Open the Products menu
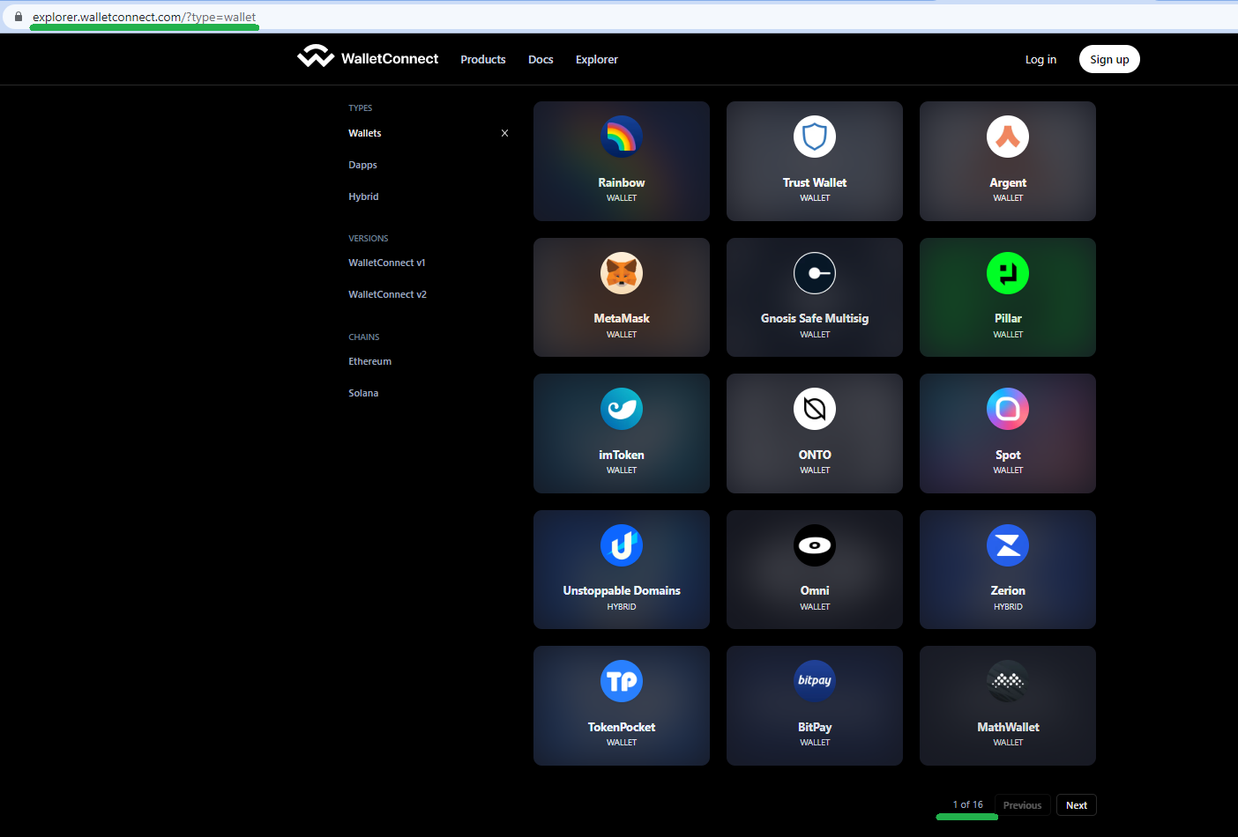 click(x=483, y=59)
